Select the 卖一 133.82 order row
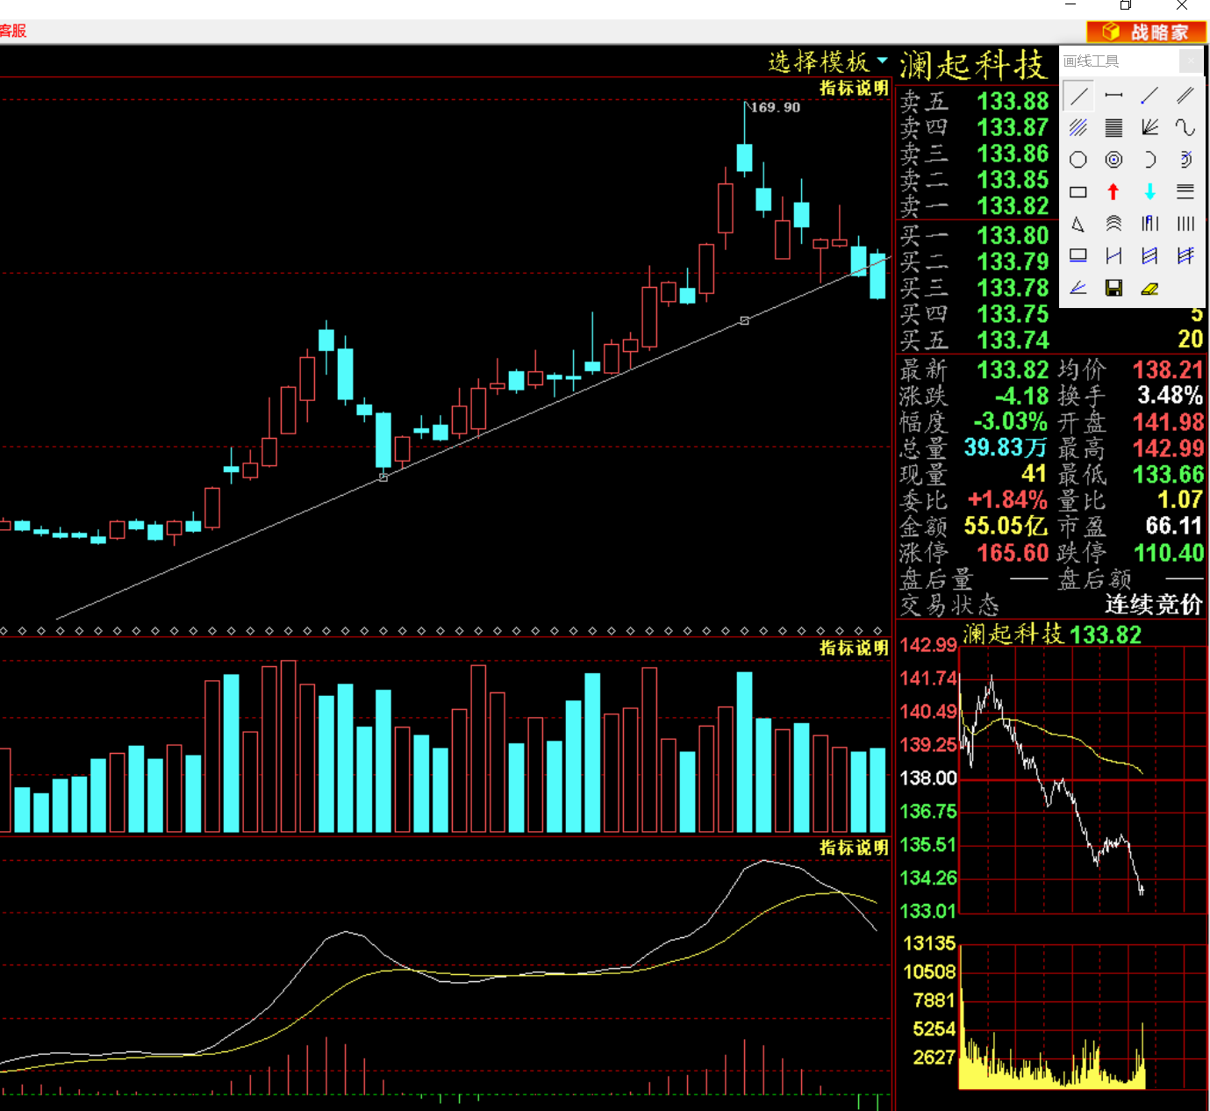Image resolution: width=1210 pixels, height=1111 pixels. coord(974,205)
